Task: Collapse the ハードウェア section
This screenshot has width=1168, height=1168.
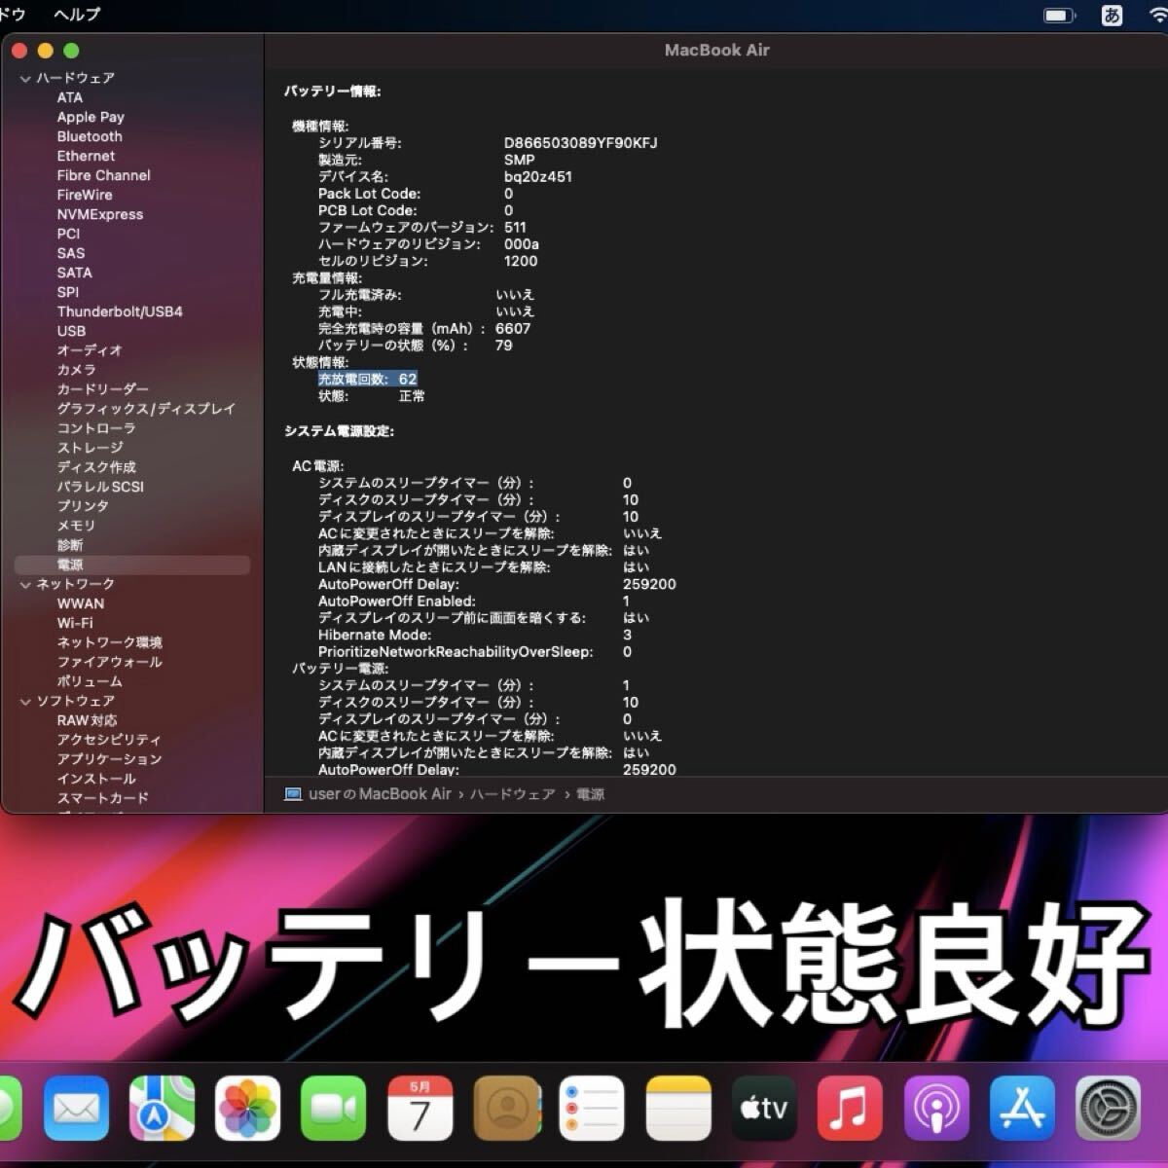Action: tap(25, 78)
